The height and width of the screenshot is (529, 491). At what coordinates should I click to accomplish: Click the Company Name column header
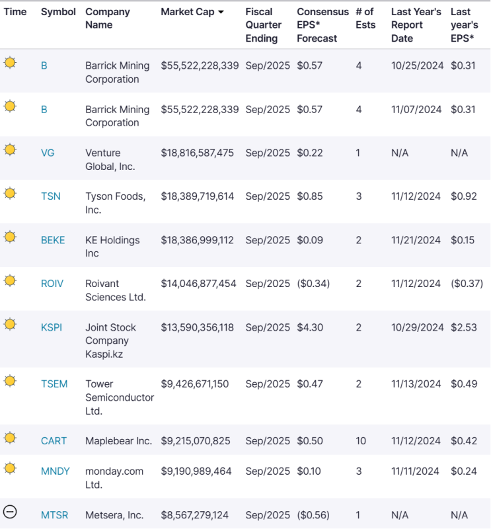pyautogui.click(x=108, y=19)
